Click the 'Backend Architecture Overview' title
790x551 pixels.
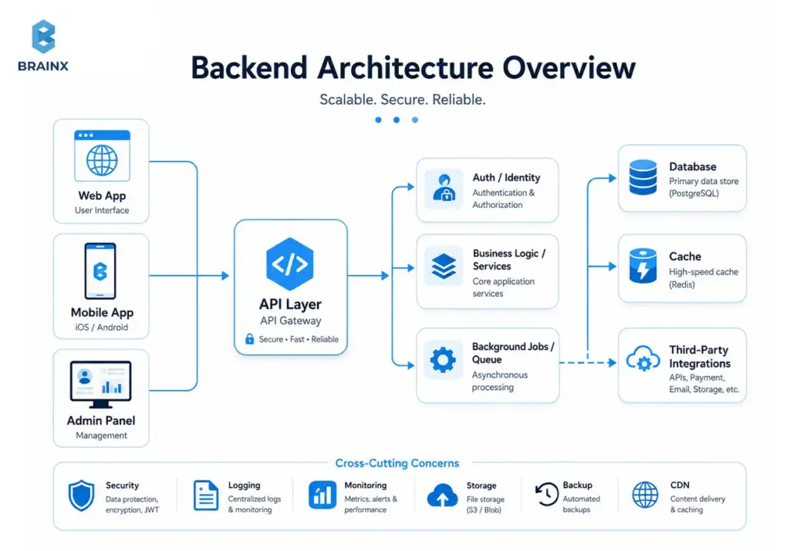(414, 68)
